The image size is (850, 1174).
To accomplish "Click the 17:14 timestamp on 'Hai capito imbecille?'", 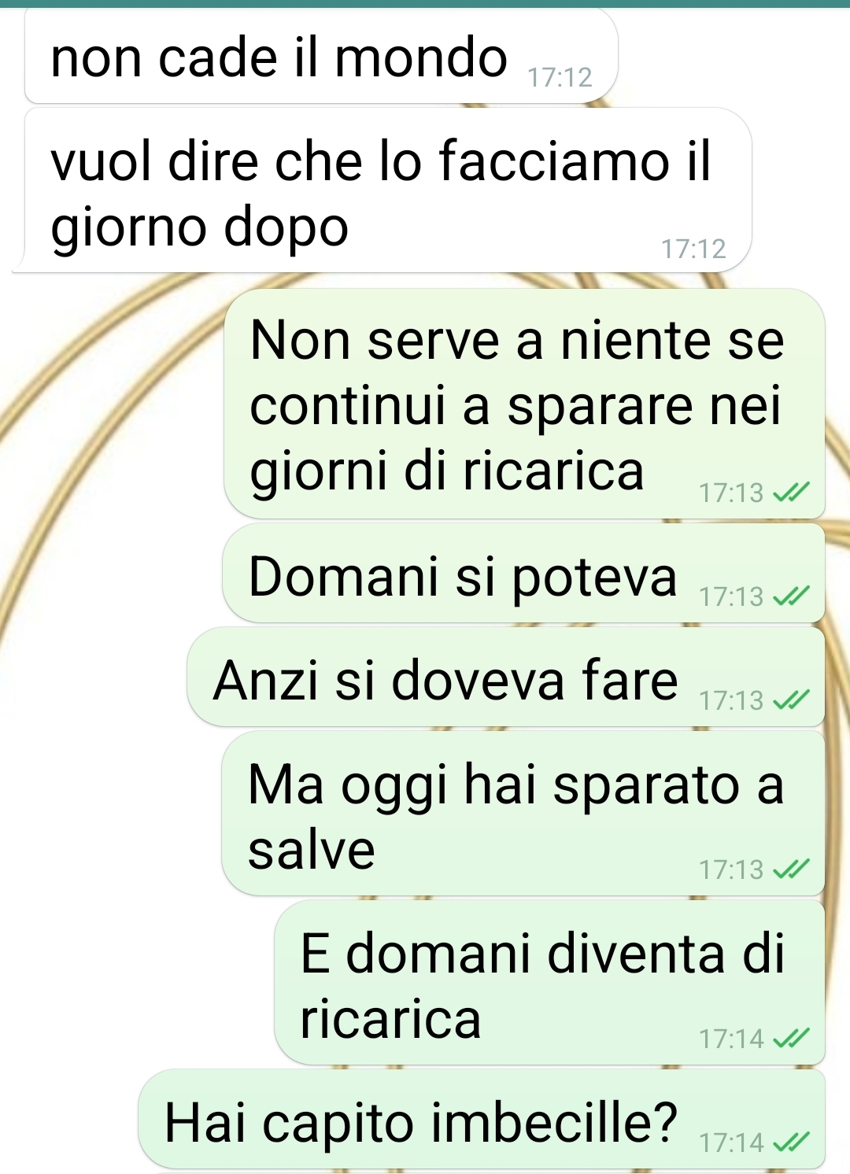I will 731,1143.
